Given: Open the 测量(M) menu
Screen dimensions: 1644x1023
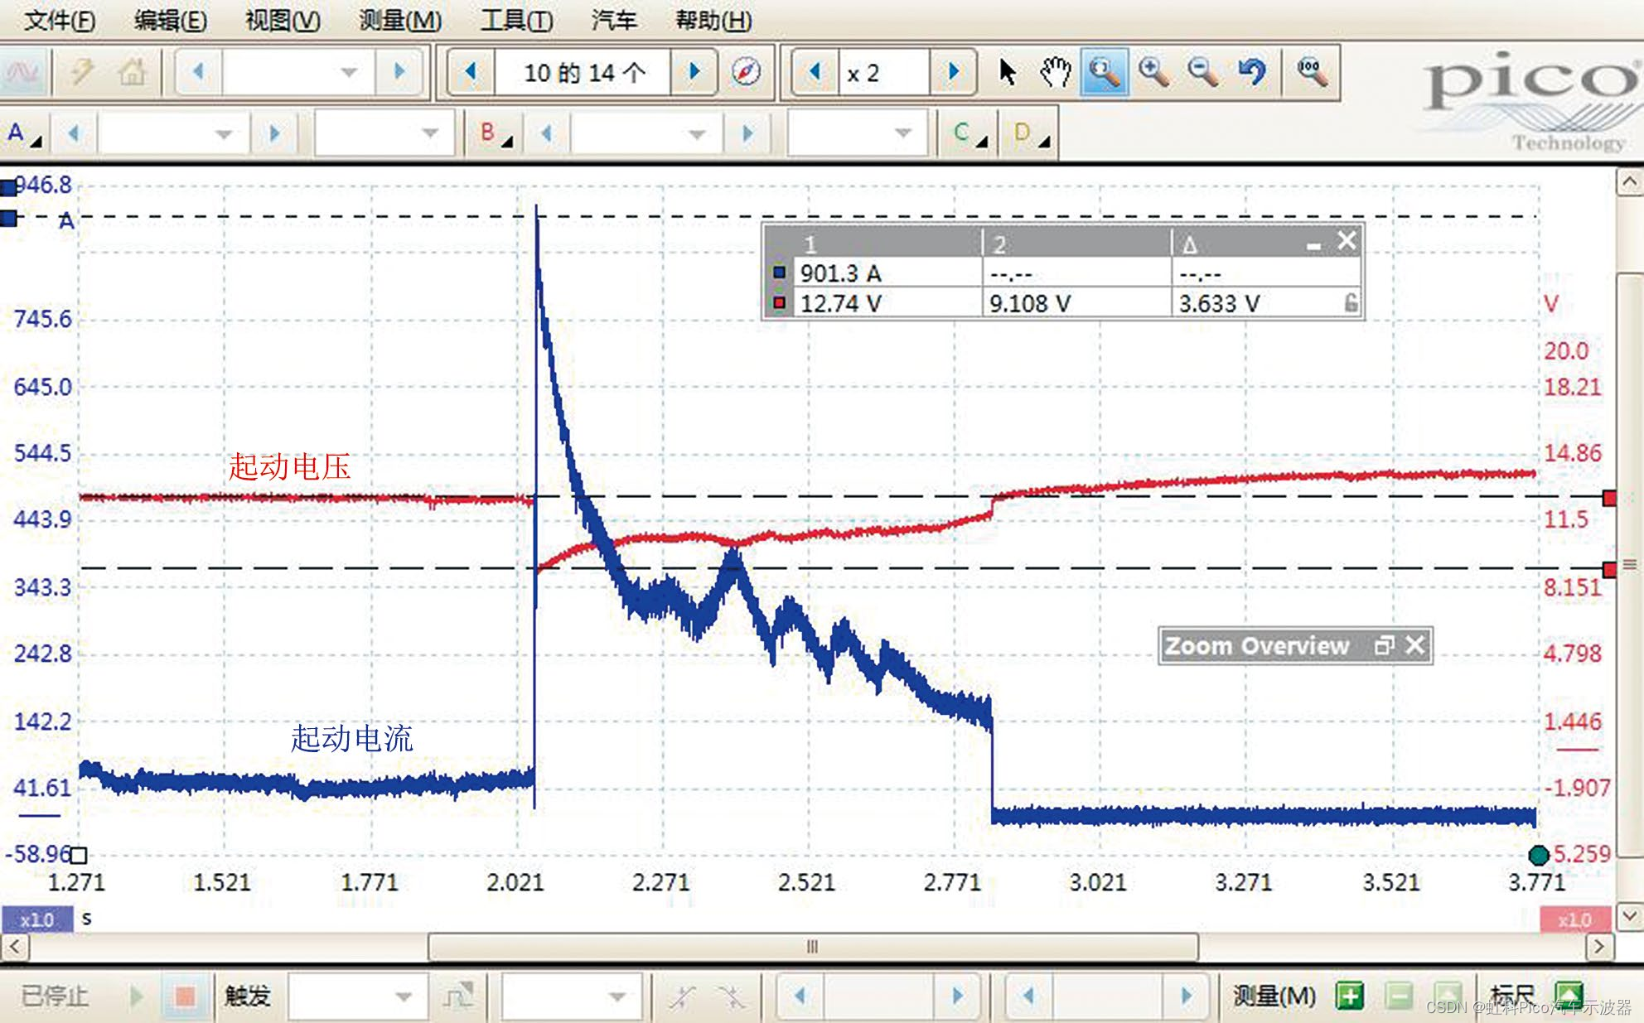Looking at the screenshot, I should pos(399,20).
